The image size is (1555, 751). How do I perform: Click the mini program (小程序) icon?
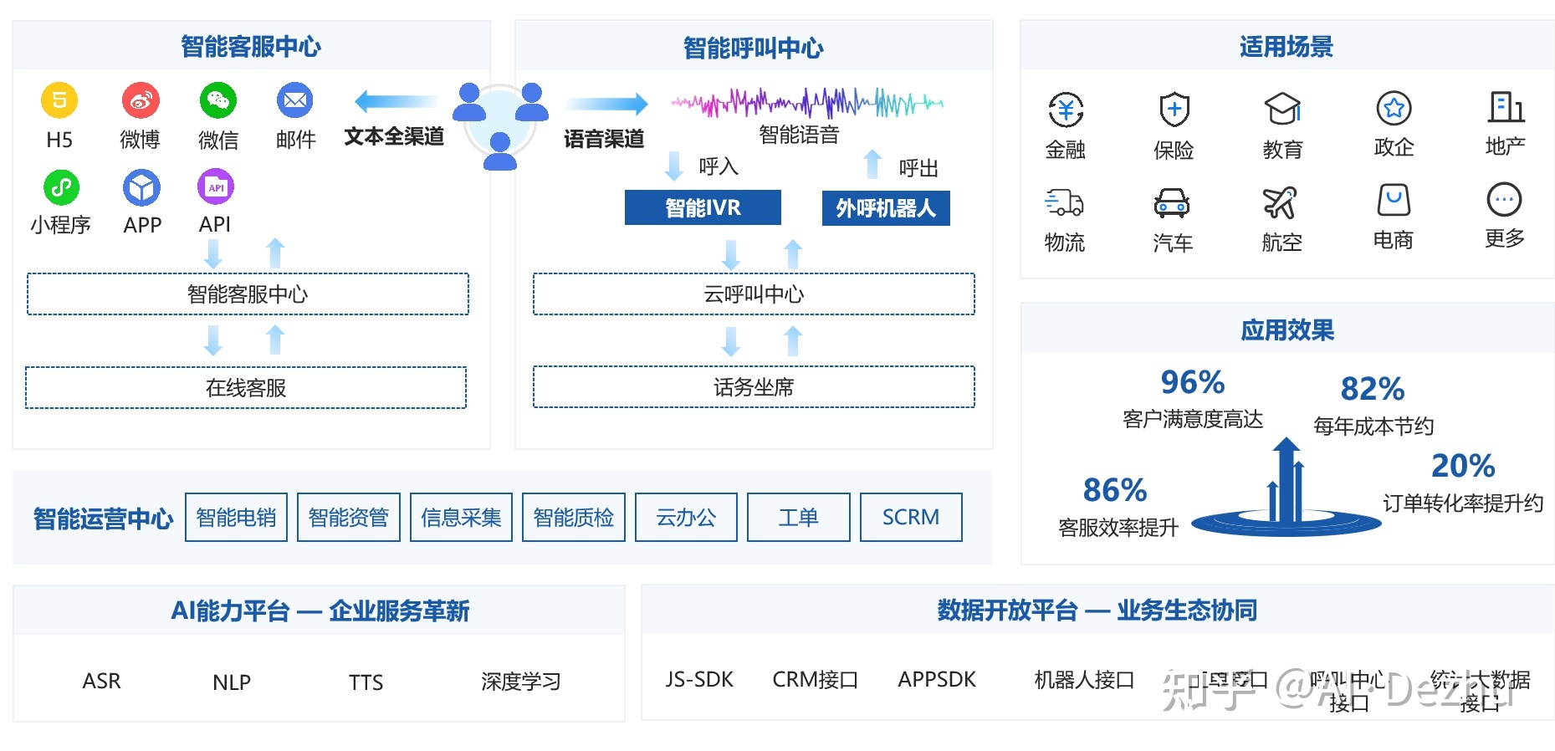coord(61,187)
